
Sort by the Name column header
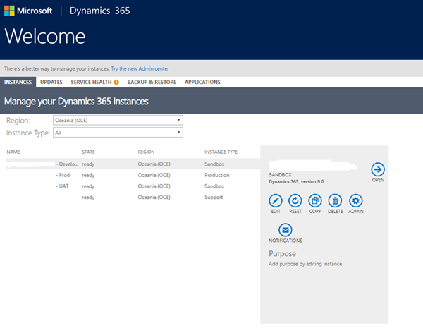[x=13, y=152]
